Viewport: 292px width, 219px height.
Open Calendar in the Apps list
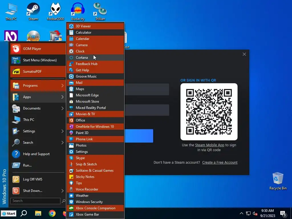click(x=95, y=39)
